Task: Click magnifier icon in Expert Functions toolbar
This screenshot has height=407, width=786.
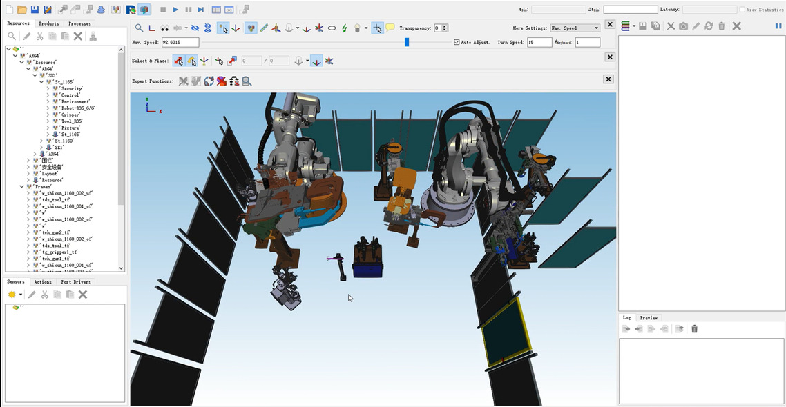Action: 247,81
